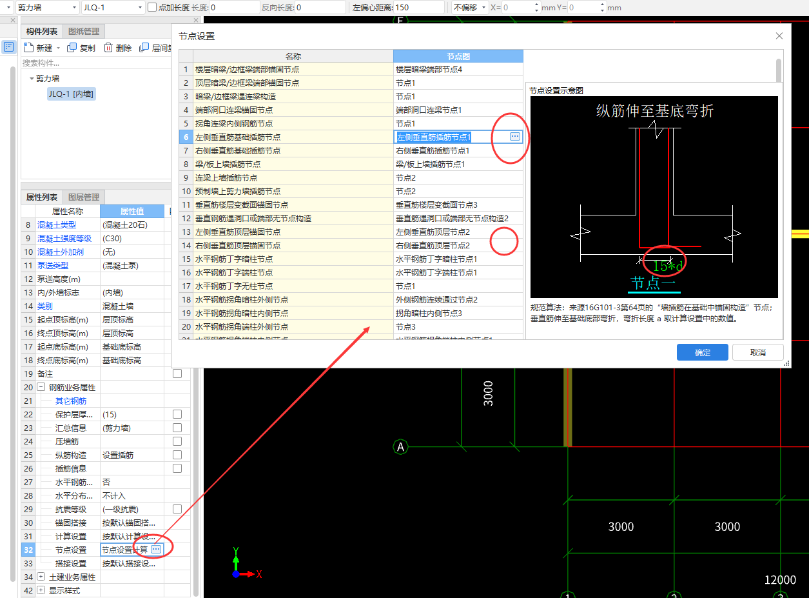The width and height of the screenshot is (809, 598).
Task: Click the 混凝土类型 property link
Action: click(x=56, y=224)
